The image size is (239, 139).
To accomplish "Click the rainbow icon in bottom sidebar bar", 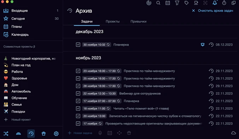I will pyautogui.click(x=18, y=134).
